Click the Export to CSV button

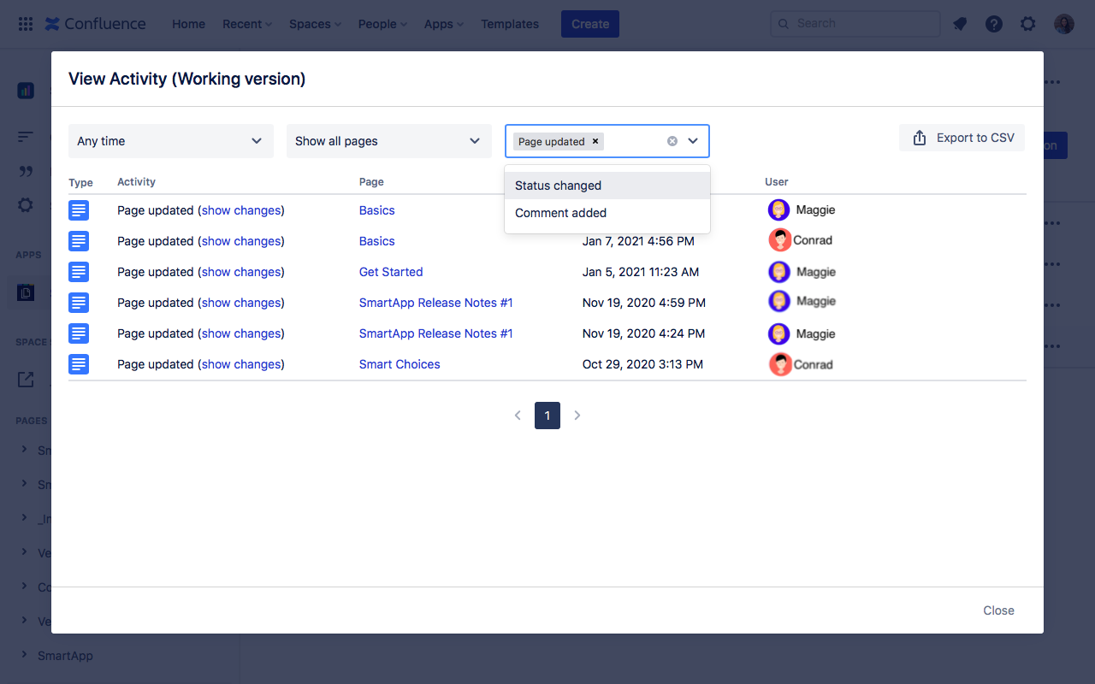(x=962, y=137)
